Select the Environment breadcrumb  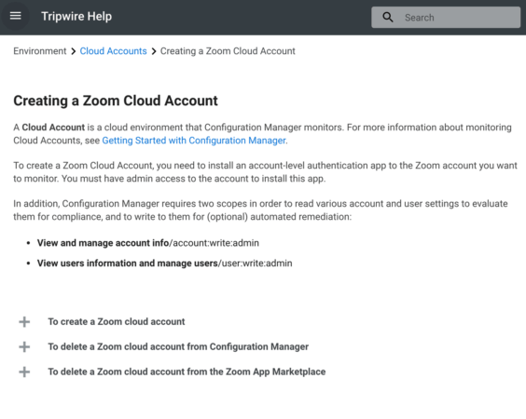click(x=39, y=51)
